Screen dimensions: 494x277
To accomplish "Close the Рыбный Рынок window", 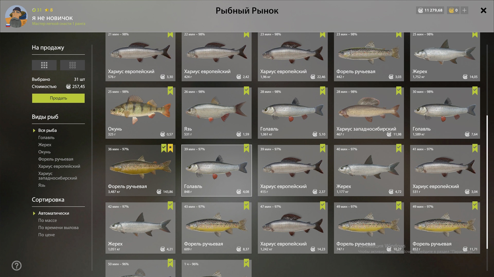I will coord(483,10).
